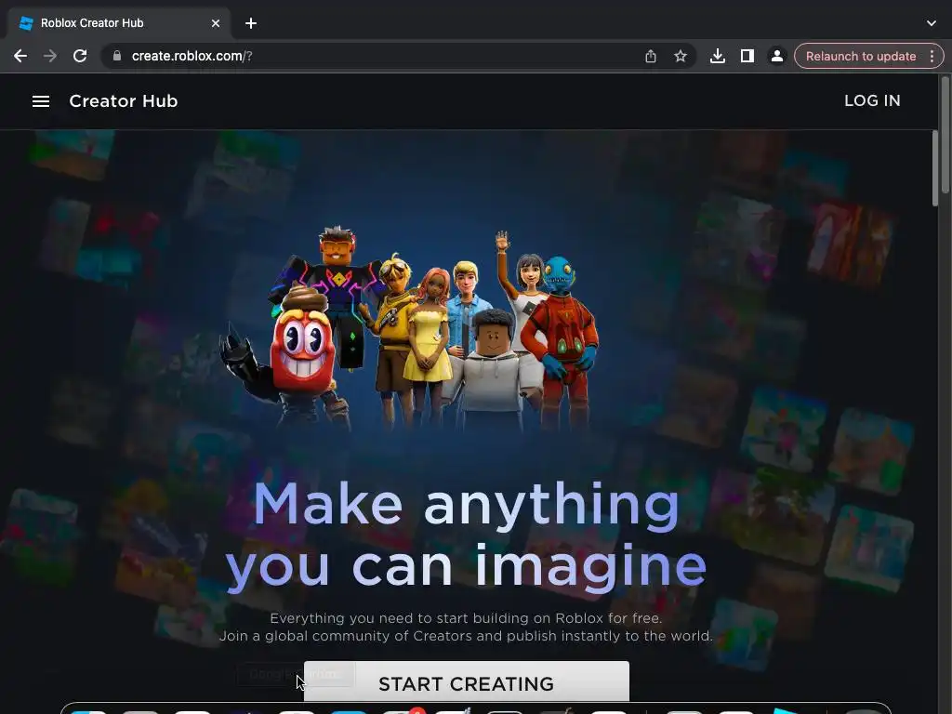Select the Roblox Creator Hub tab
This screenshot has height=714, width=952.
pyautogui.click(x=119, y=23)
